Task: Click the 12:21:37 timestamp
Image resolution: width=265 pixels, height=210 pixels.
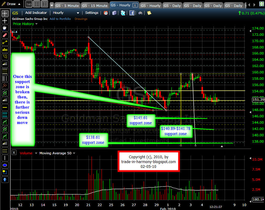Action: (216, 207)
